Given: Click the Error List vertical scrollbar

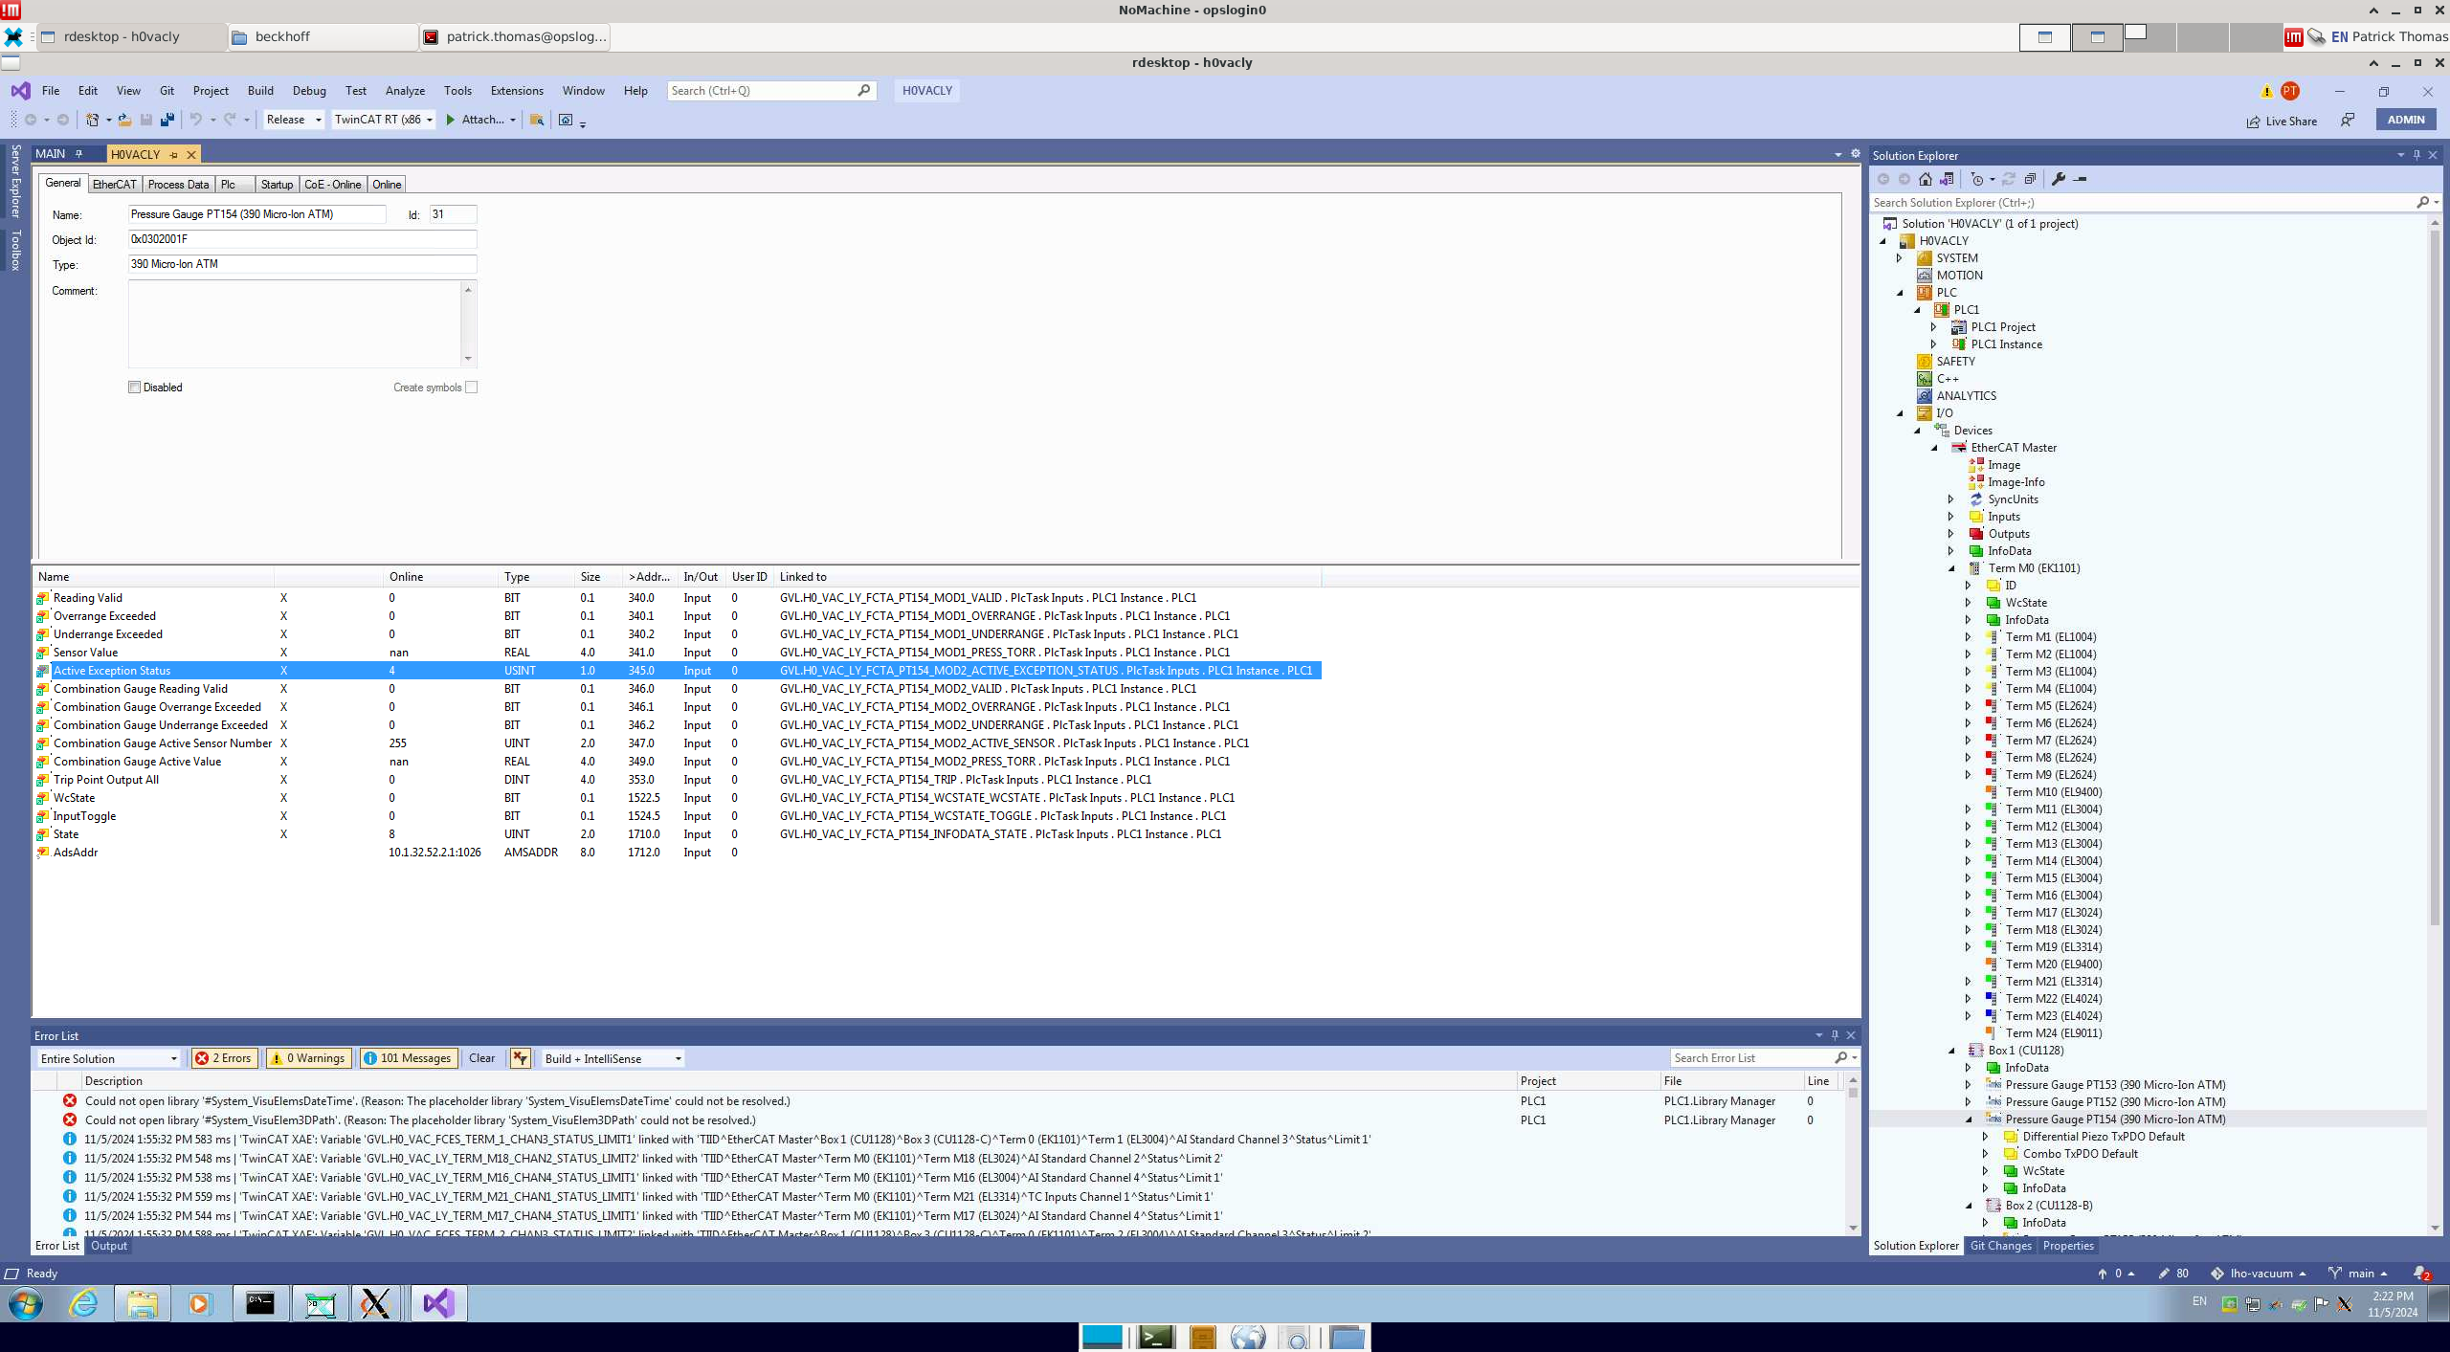Looking at the screenshot, I should (x=1853, y=1092).
